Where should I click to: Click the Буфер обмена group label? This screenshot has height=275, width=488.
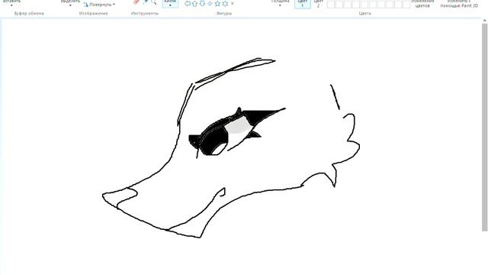pos(29,14)
